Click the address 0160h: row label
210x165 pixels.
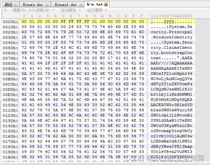click(x=10, y=136)
